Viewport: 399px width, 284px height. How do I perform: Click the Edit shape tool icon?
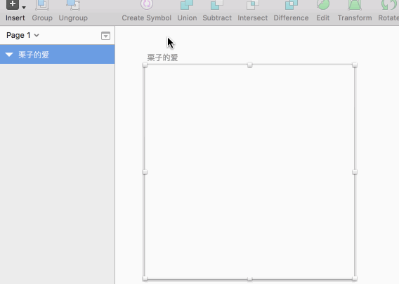323,5
